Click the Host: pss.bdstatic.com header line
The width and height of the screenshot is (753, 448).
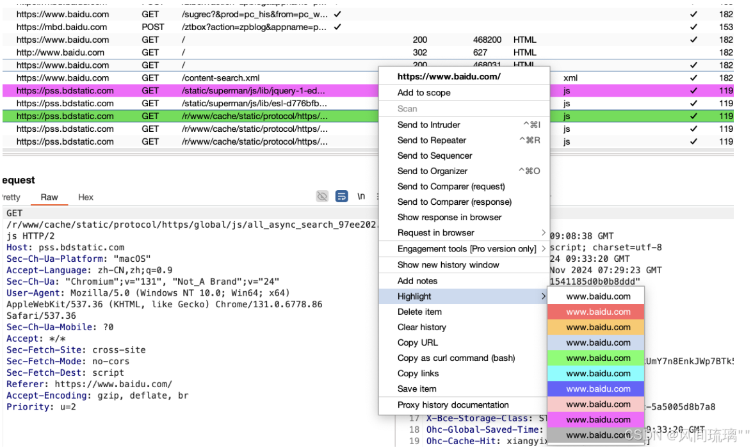[65, 247]
